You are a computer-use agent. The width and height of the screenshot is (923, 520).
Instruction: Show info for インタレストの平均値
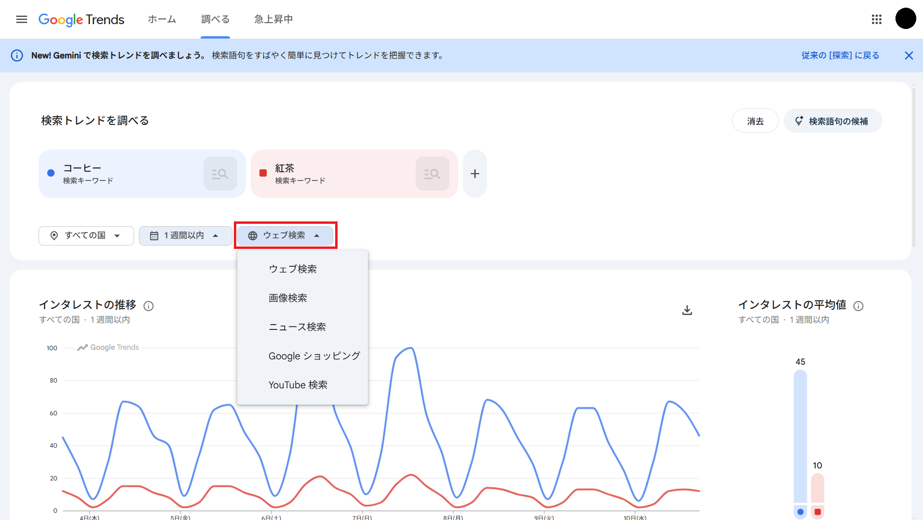(858, 306)
